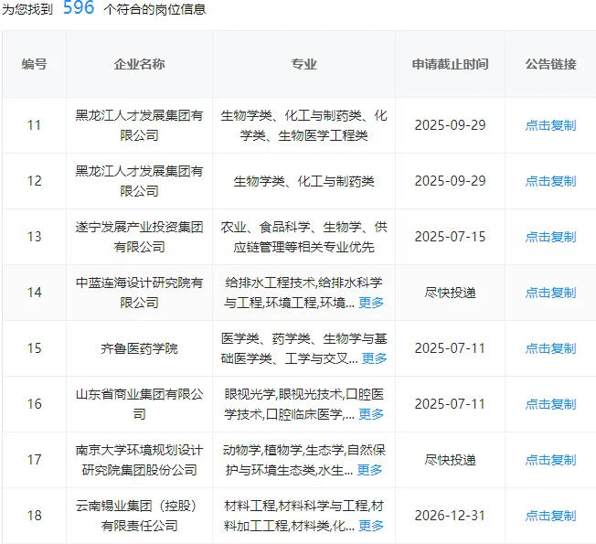Show more majors for row 17
Image resolution: width=596 pixels, height=544 pixels.
369,470
